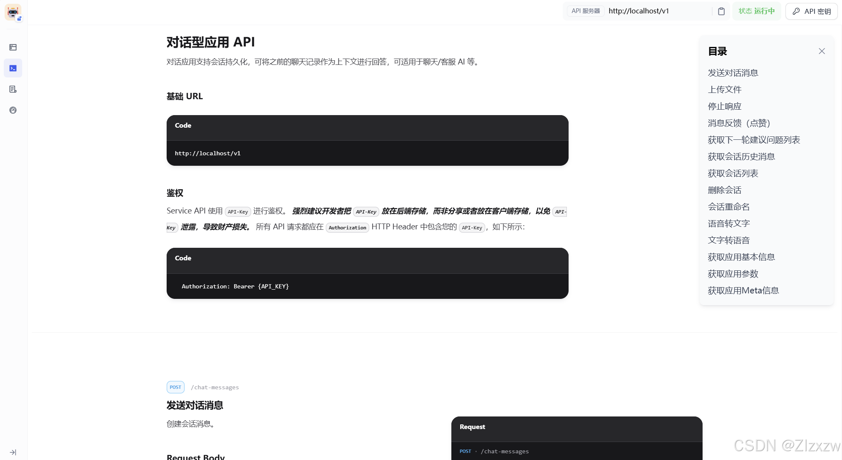Copy the API server URL
Screen dimensions: 842x460
[x=721, y=11]
